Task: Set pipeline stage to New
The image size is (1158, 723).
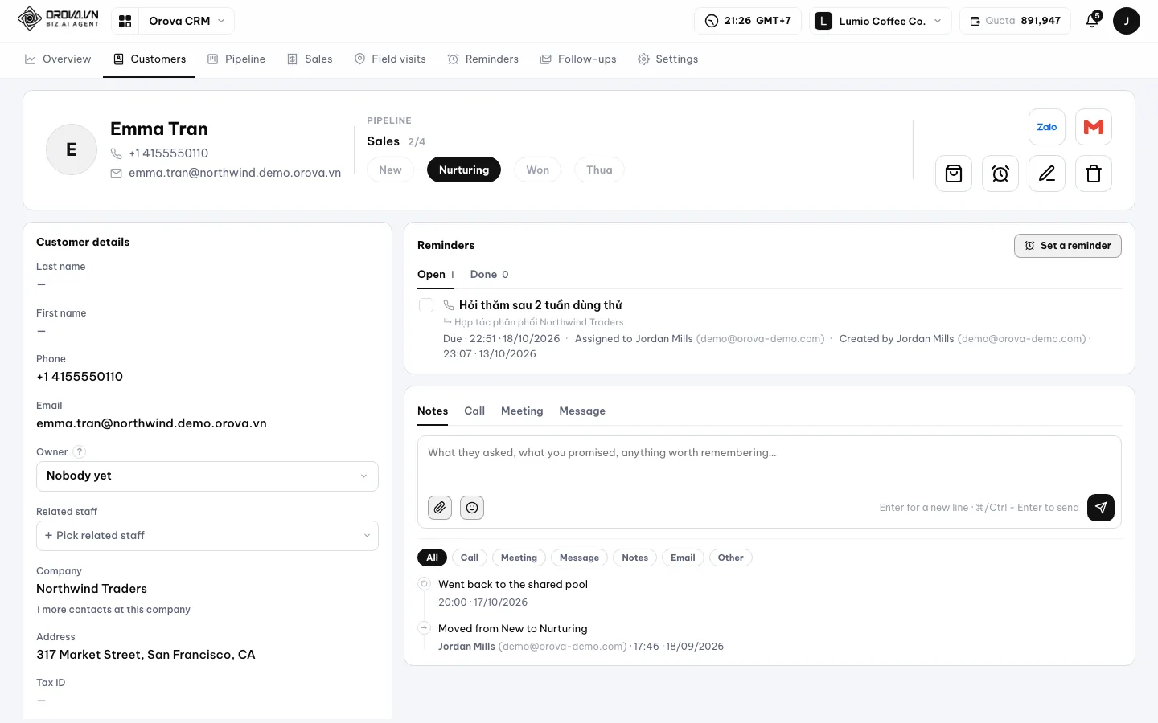Action: click(x=390, y=170)
